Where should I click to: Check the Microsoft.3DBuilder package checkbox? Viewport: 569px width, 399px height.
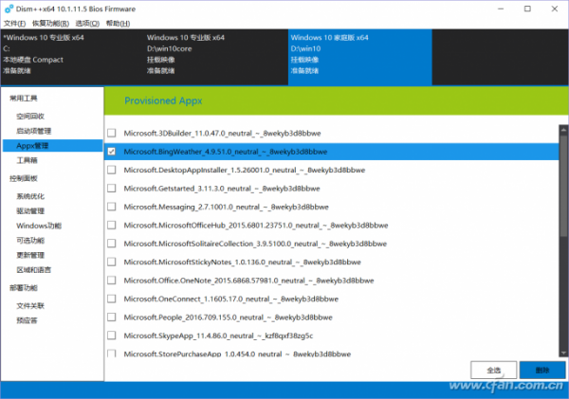click(112, 133)
